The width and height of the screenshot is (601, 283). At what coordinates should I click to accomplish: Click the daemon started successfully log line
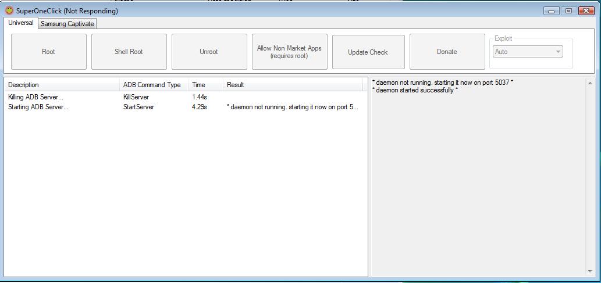[x=415, y=91]
